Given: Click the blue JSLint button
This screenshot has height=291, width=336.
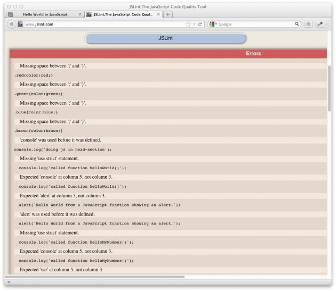Looking at the screenshot, I should tap(165, 38).
